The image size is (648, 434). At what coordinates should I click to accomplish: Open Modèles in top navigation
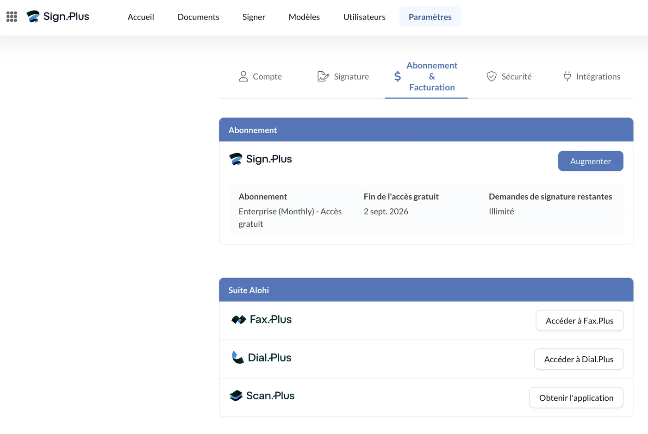304,17
